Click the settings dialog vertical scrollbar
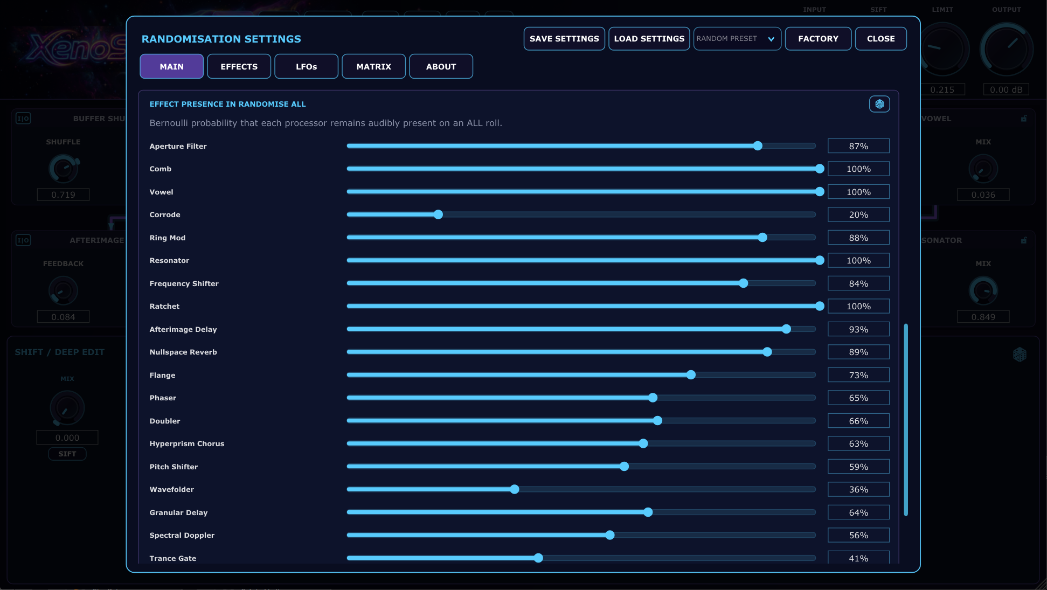Viewport: 1047px width, 590px height. (906, 420)
